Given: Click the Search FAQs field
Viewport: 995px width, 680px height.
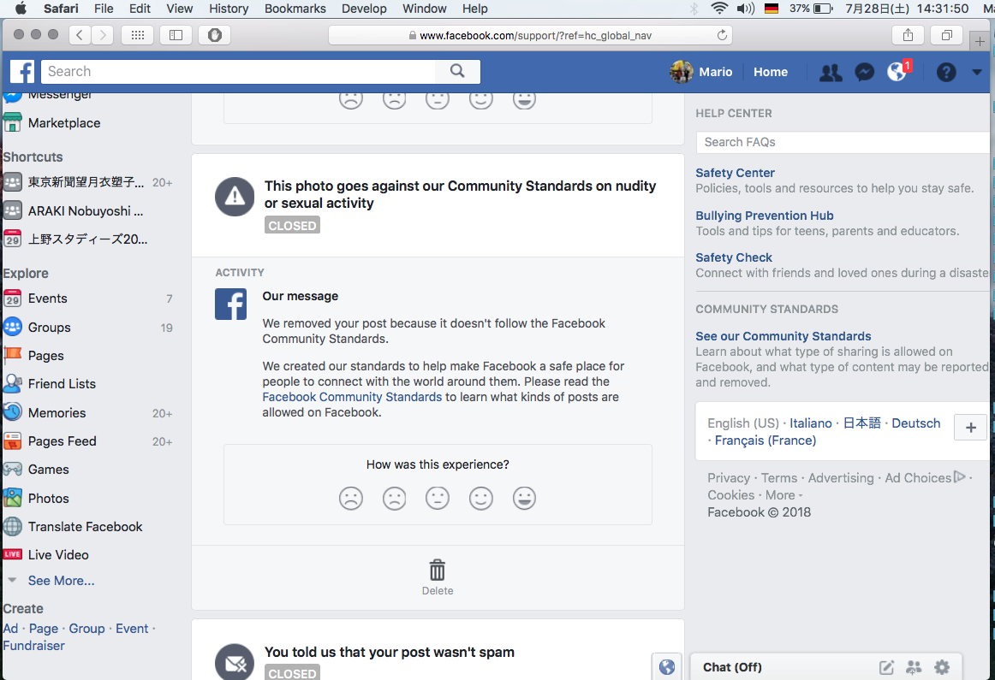Looking at the screenshot, I should (x=843, y=142).
